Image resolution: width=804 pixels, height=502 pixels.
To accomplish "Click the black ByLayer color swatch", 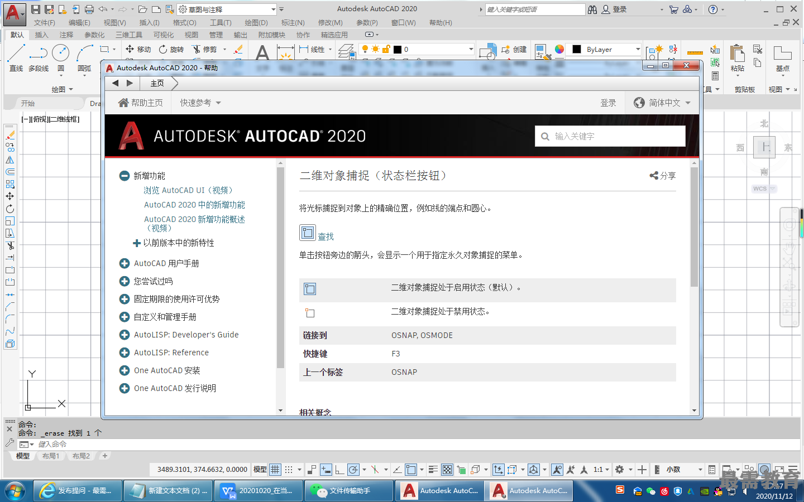I will tap(577, 49).
